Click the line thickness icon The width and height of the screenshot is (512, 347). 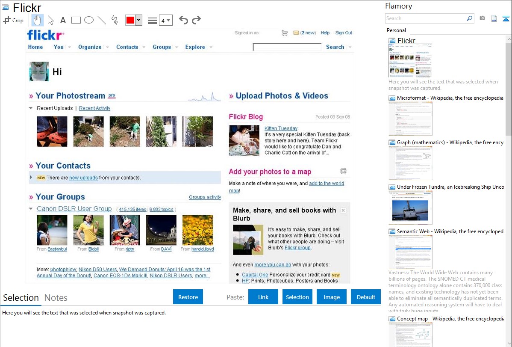click(153, 20)
